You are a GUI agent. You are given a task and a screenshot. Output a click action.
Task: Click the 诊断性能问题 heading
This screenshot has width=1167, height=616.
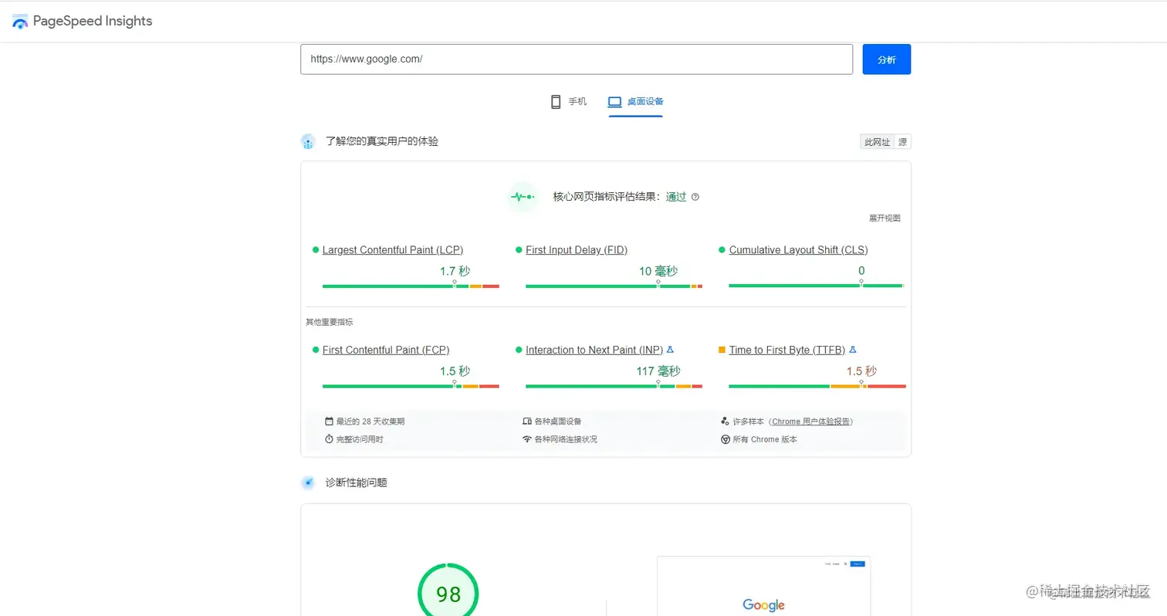tap(356, 482)
